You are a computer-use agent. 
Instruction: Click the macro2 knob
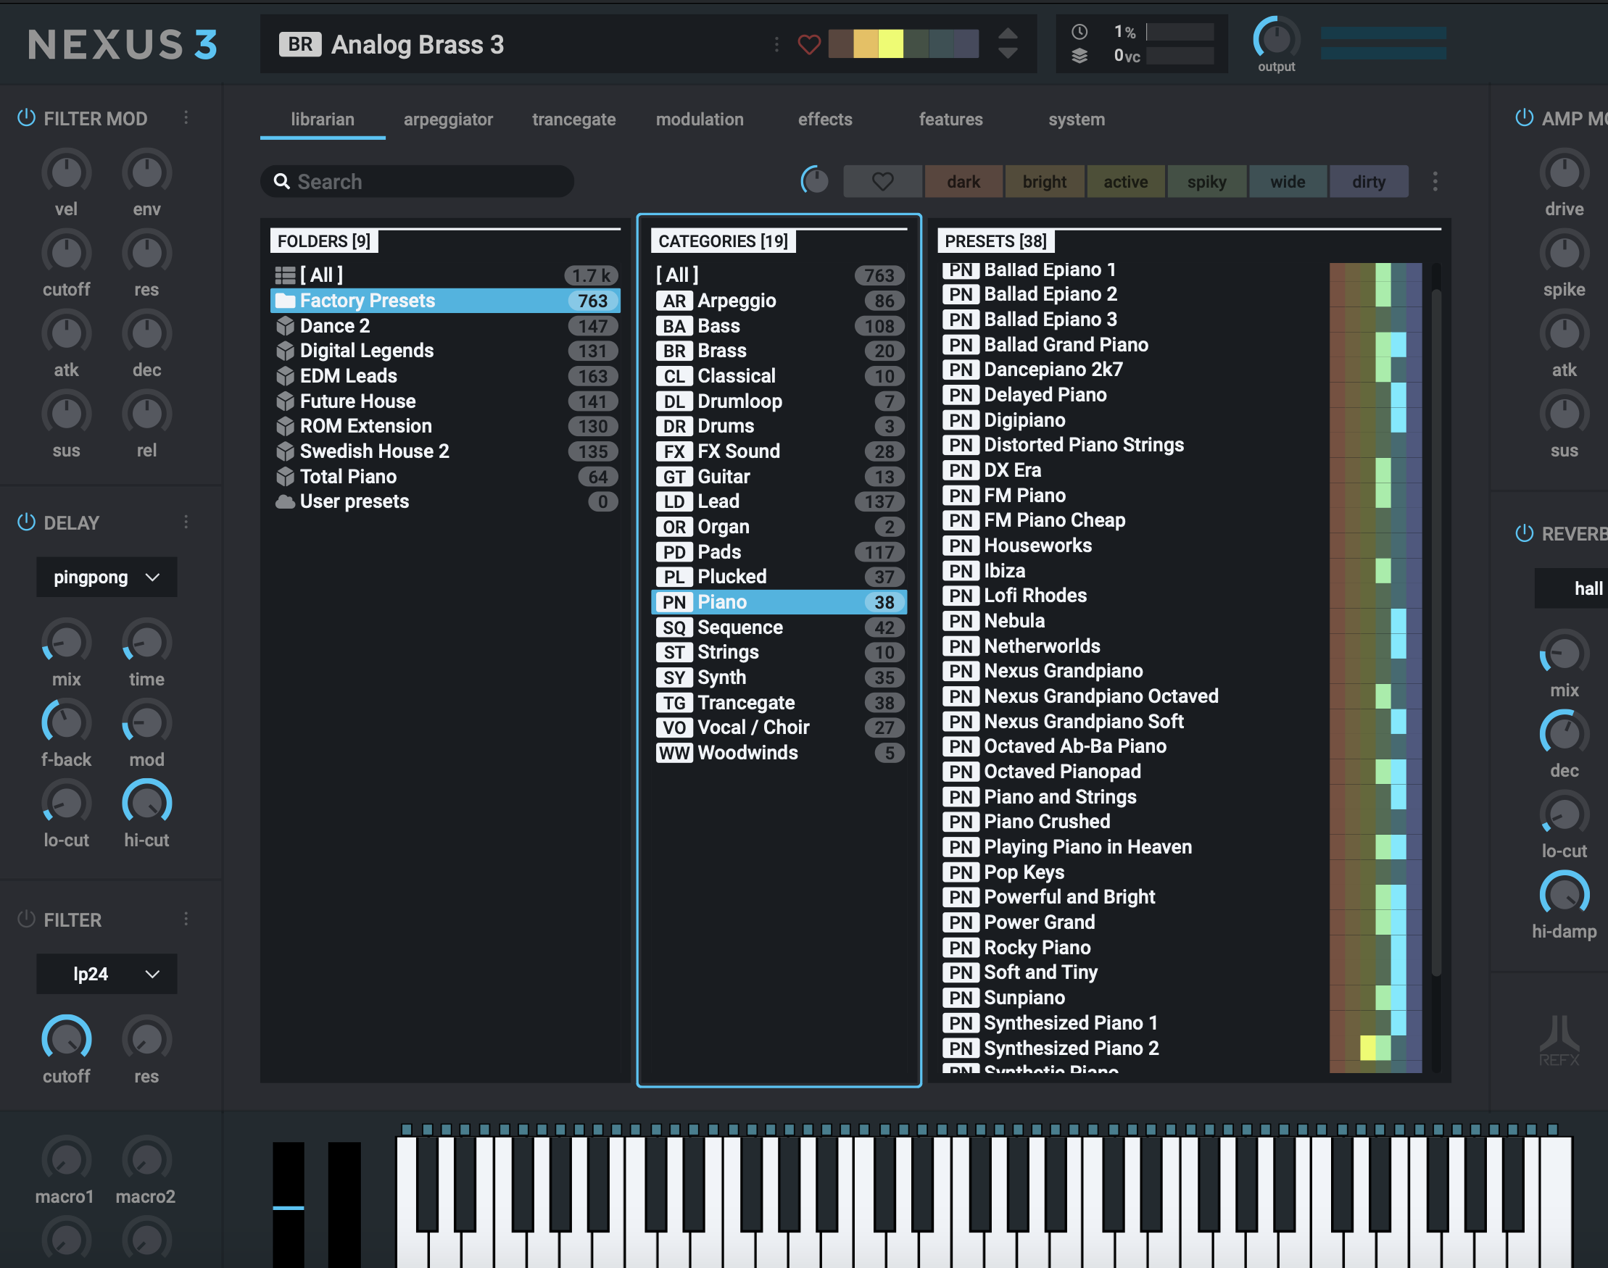pyautogui.click(x=146, y=1159)
